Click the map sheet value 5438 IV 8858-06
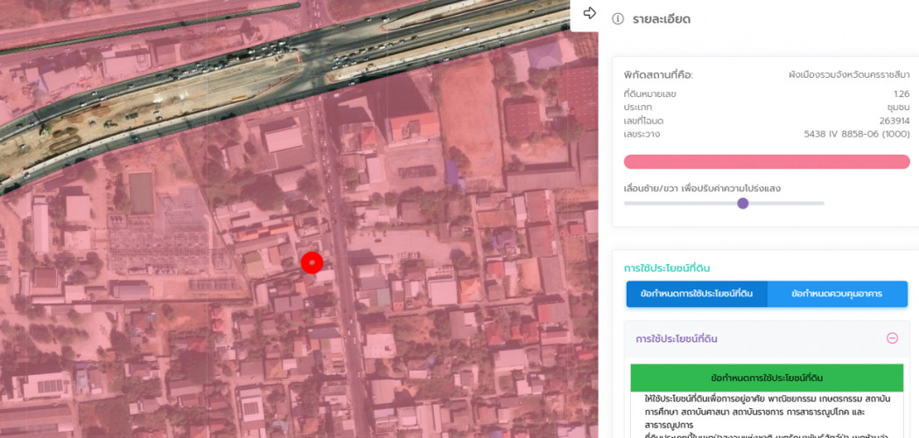The height and width of the screenshot is (438, 919). [856, 134]
